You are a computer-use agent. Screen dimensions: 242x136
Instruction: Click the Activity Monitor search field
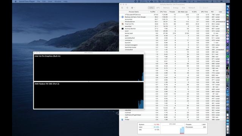coord(211,8)
